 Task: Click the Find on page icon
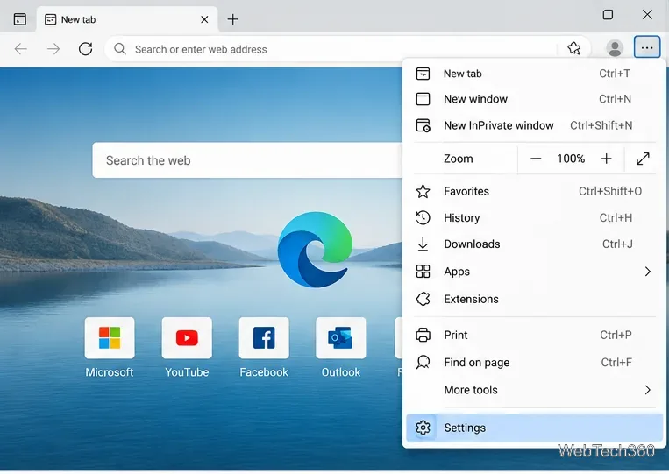click(x=423, y=363)
